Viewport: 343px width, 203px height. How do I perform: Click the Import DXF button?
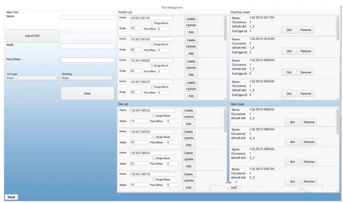tap(32, 36)
